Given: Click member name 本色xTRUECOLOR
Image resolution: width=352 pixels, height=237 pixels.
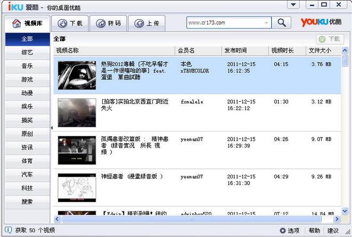Looking at the screenshot, I should click(x=195, y=68).
